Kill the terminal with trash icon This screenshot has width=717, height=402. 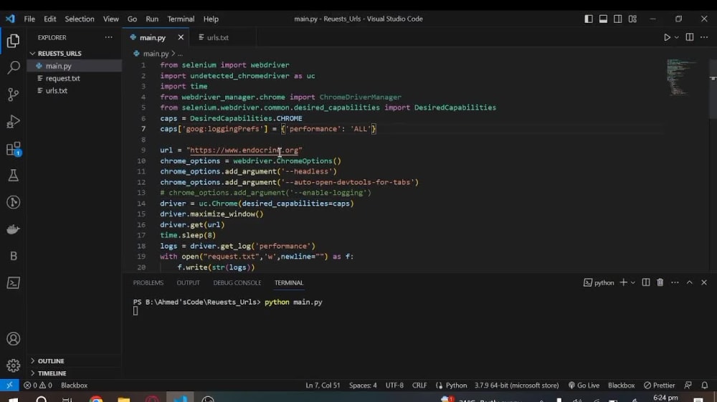[660, 283]
